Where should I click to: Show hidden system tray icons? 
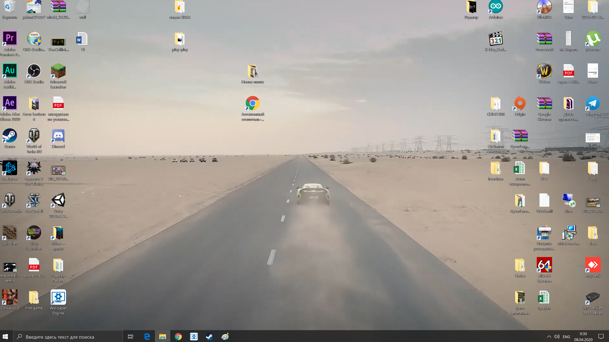(549, 337)
